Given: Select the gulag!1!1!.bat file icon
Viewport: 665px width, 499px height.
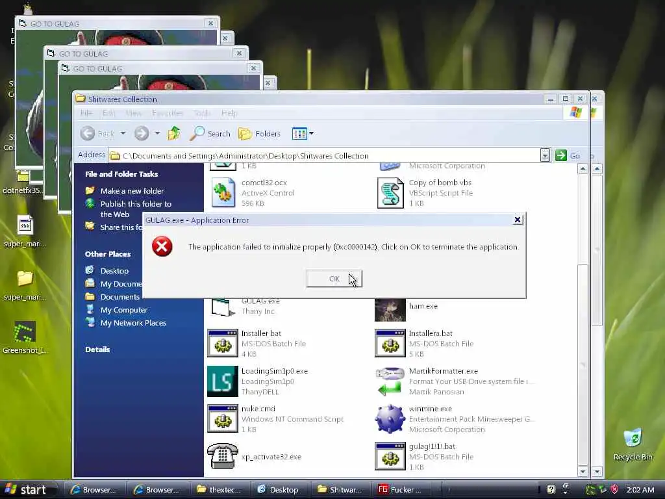Looking at the screenshot, I should click(x=390, y=456).
